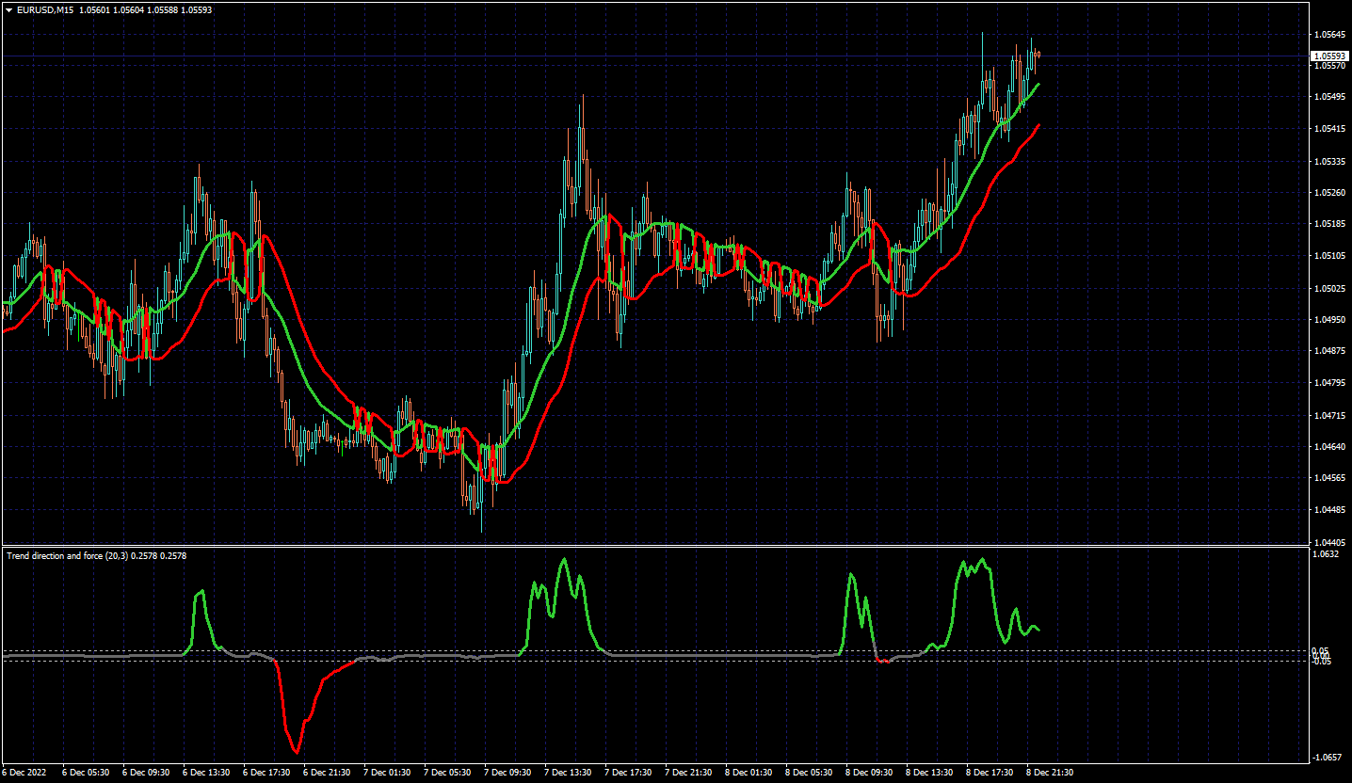Click the 8 Dec 01:30 time label

point(748,772)
